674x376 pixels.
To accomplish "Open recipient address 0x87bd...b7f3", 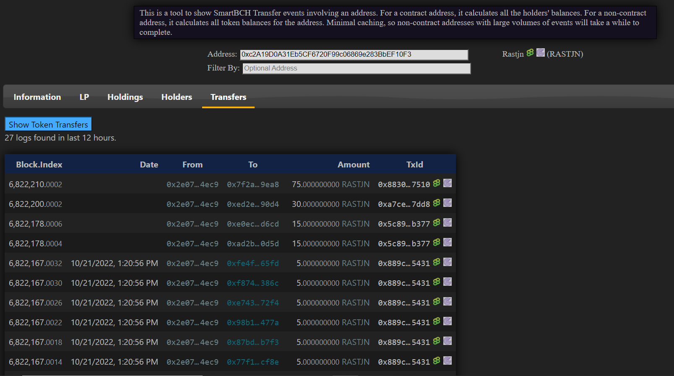I will (x=253, y=342).
